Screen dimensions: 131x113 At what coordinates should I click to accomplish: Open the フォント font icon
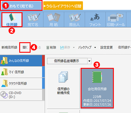[95, 20]
